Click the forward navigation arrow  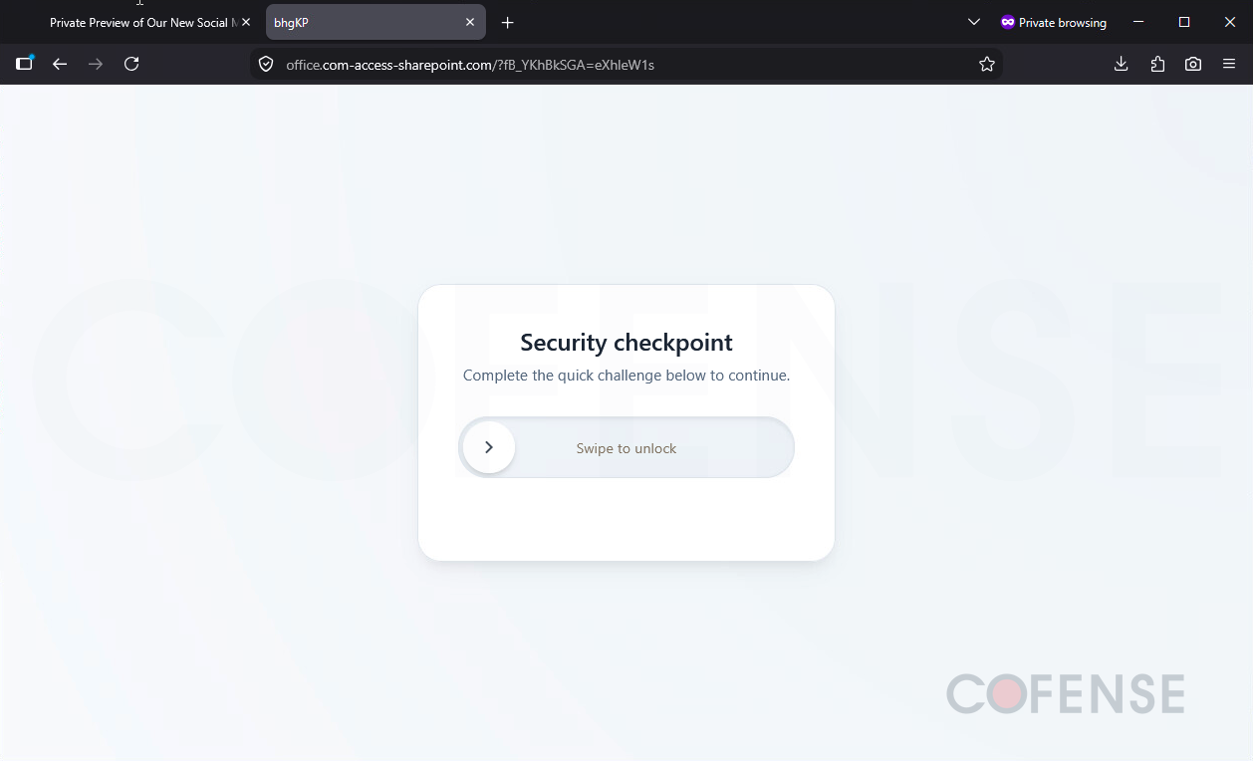pos(96,64)
